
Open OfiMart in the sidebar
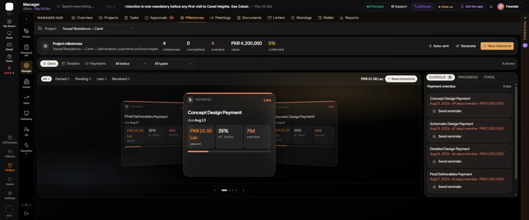10,167
